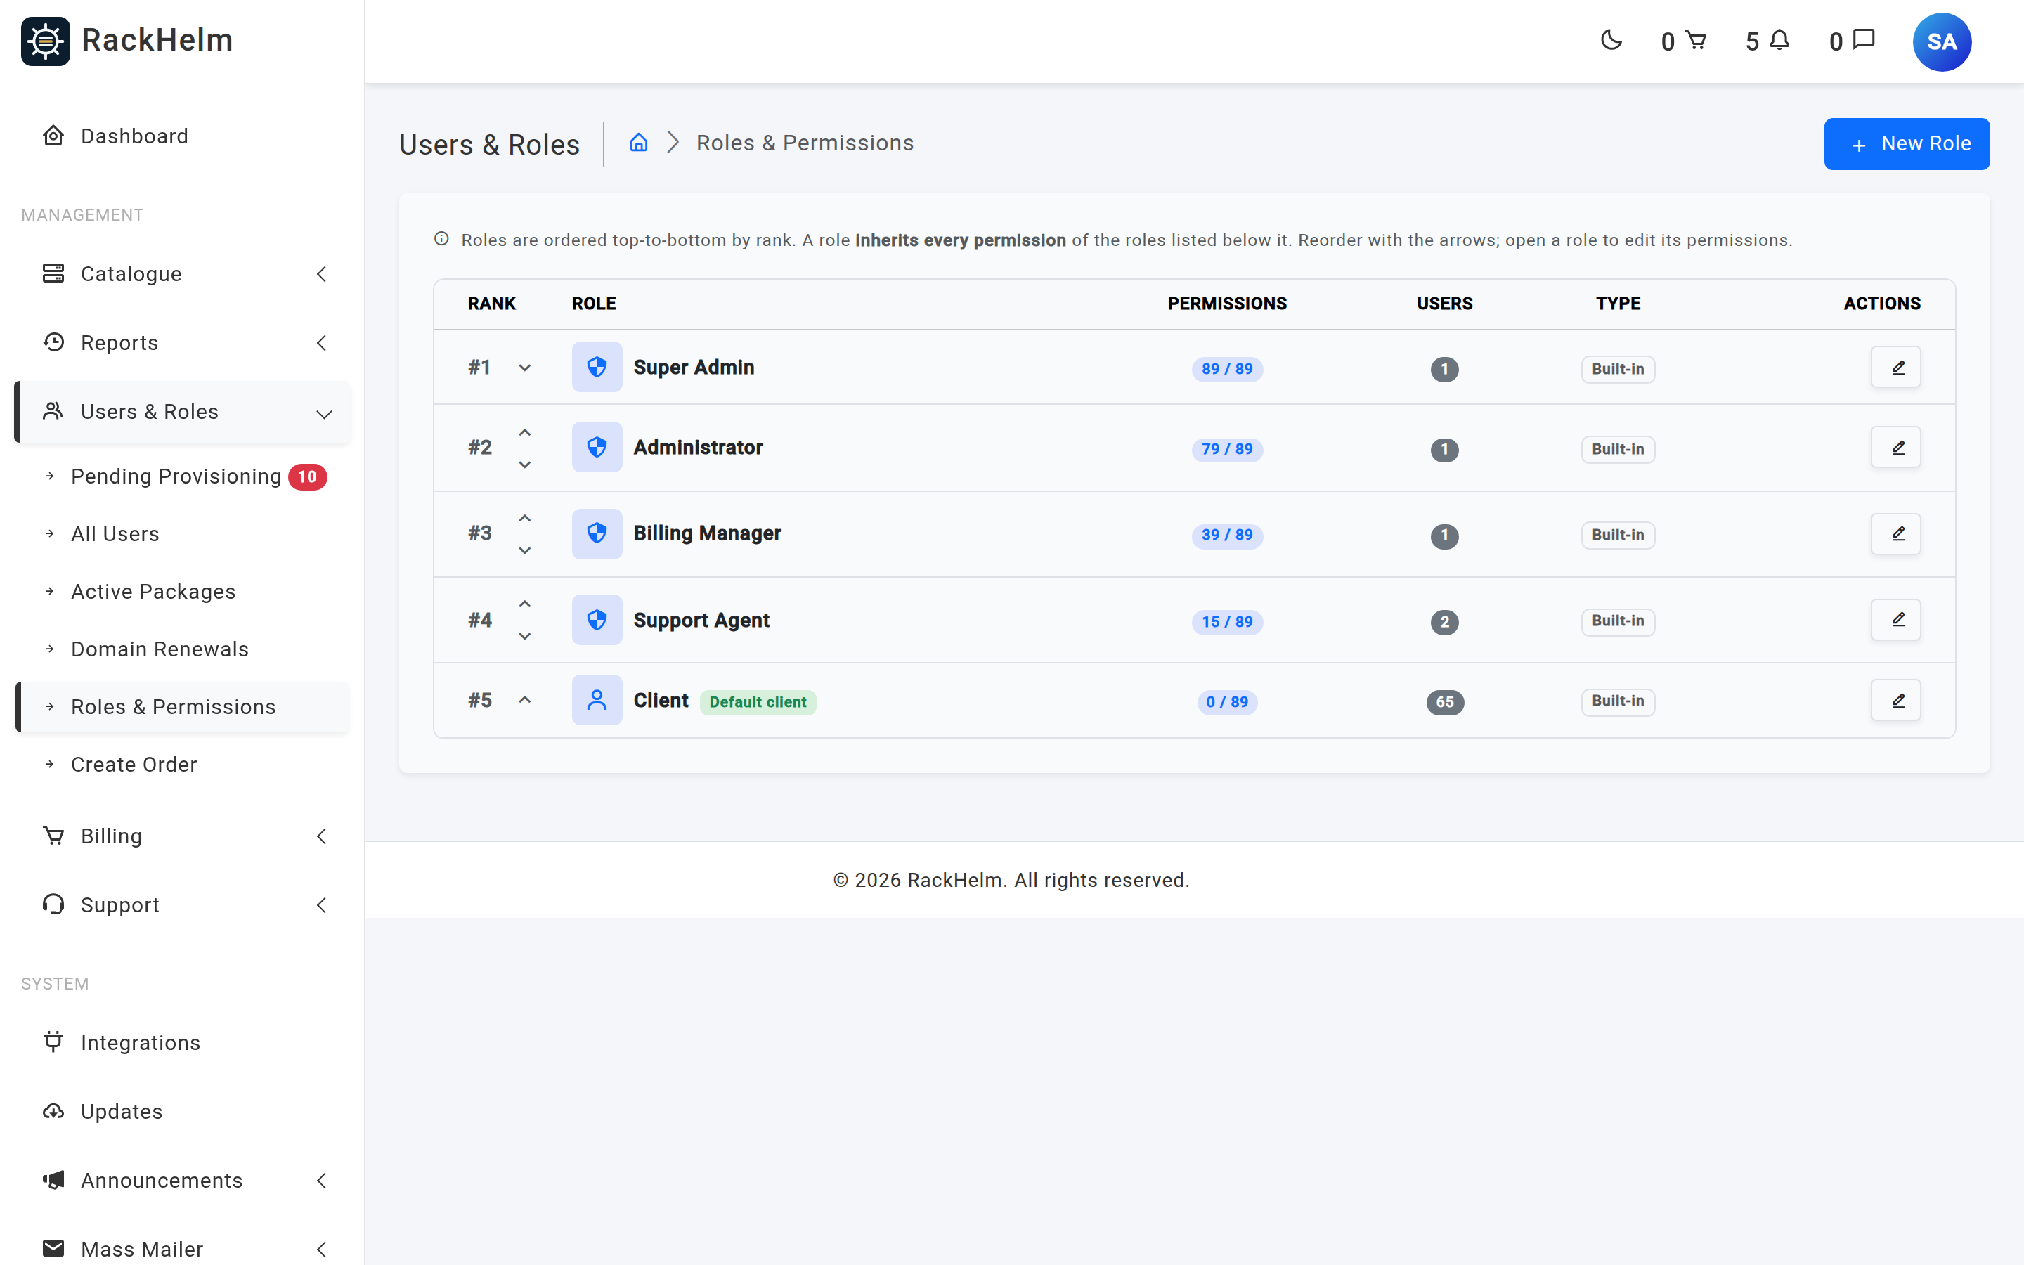
Task: Open the Updates page
Action: tap(182, 1111)
